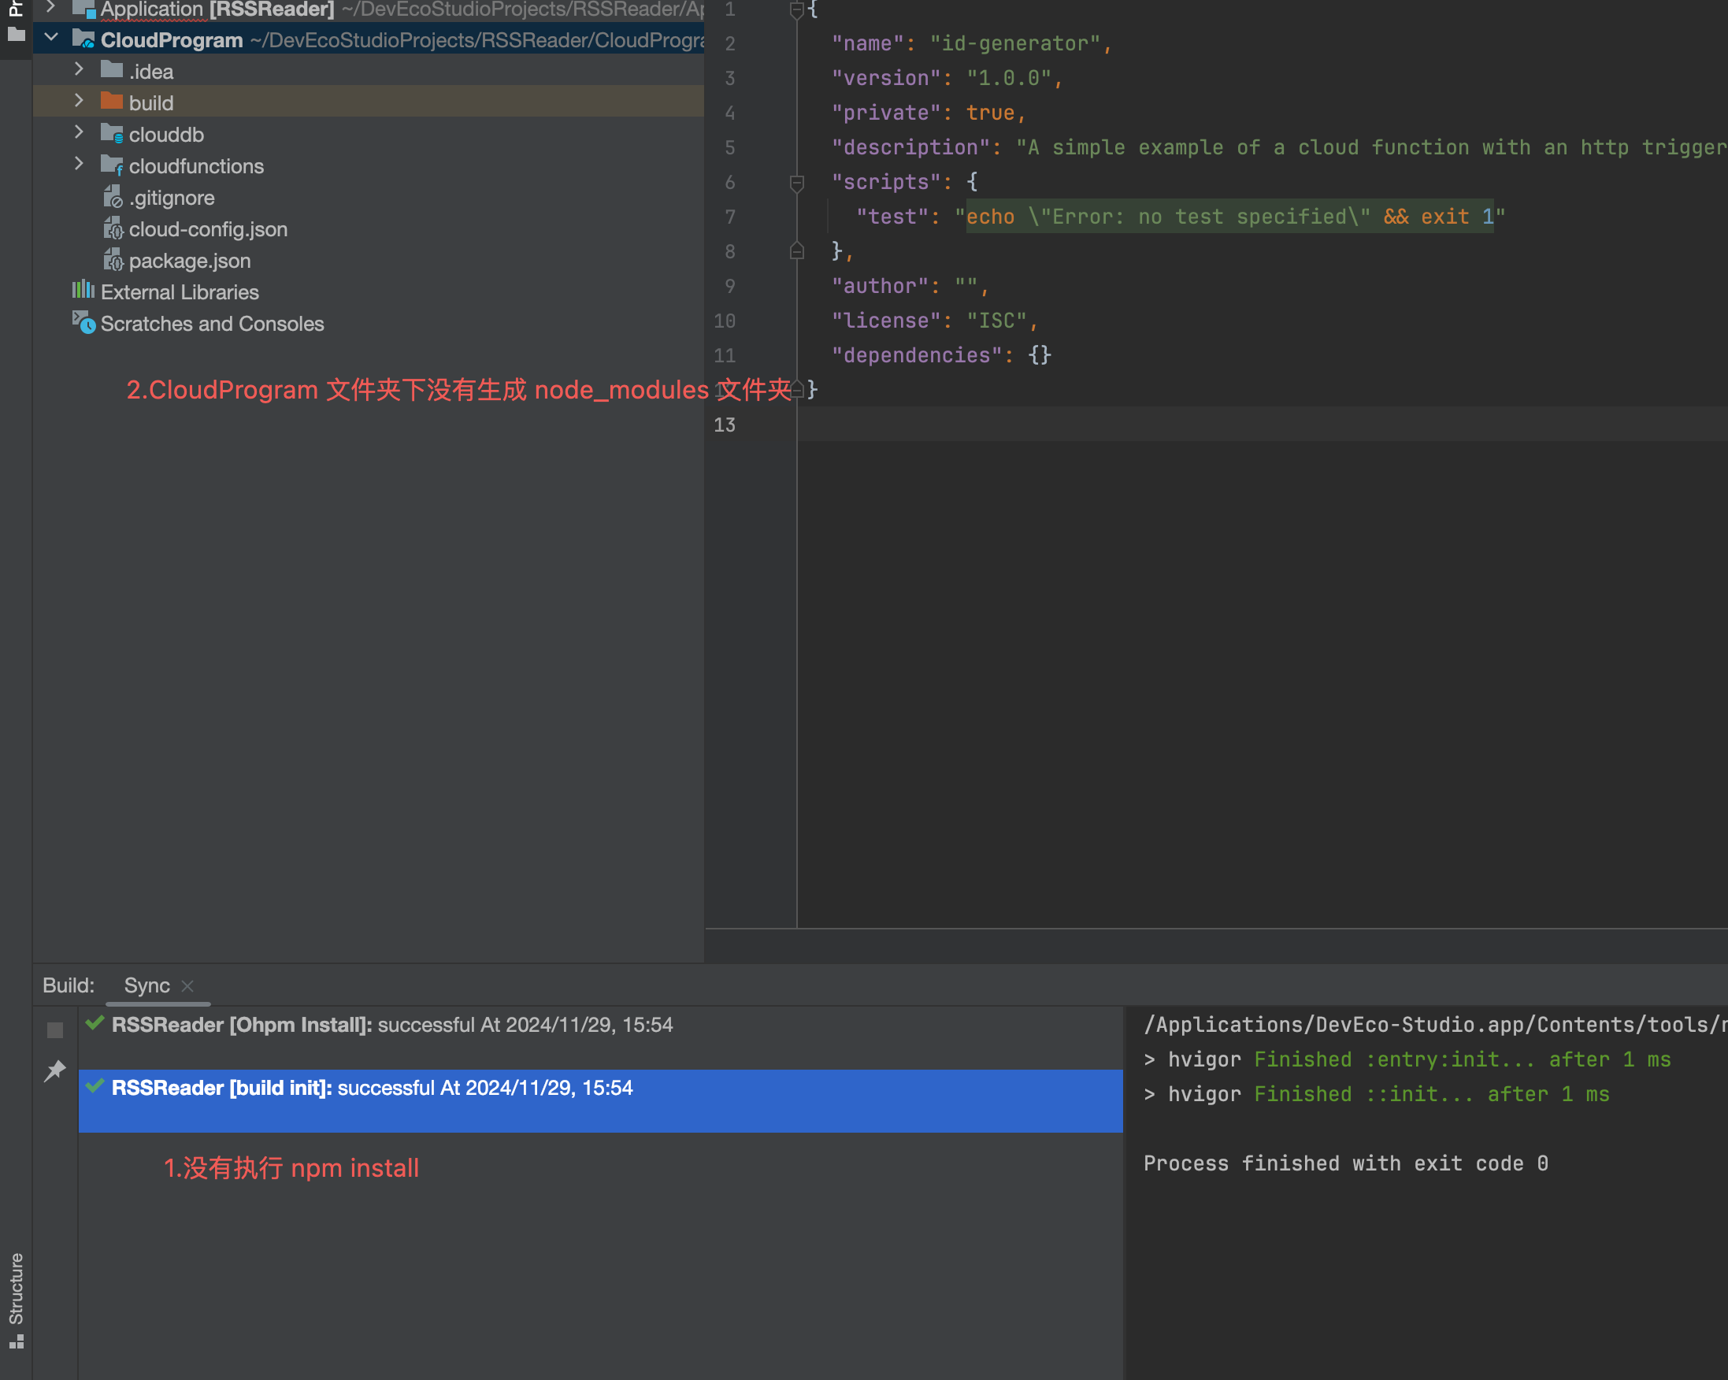Click the green check beside Ohpm Install

click(x=95, y=1023)
